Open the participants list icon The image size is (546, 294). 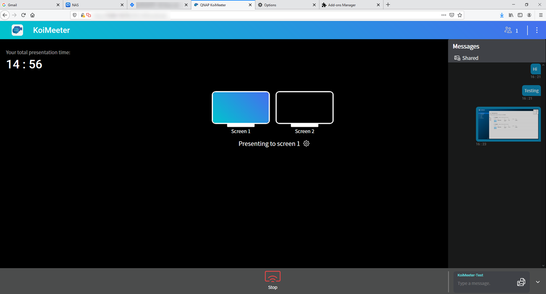[x=508, y=30]
